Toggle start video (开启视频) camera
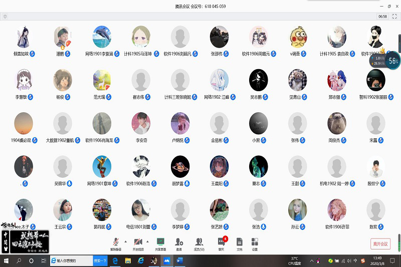 (138, 242)
